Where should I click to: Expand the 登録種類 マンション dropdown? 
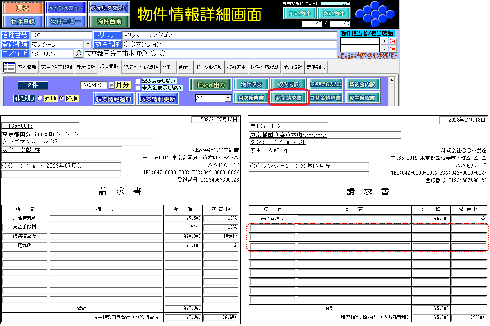88,45
